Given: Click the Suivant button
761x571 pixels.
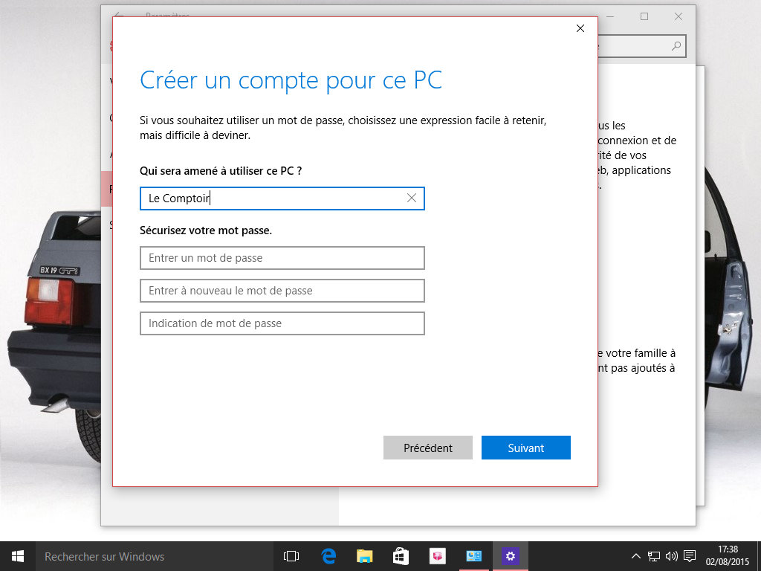Looking at the screenshot, I should 525,448.
